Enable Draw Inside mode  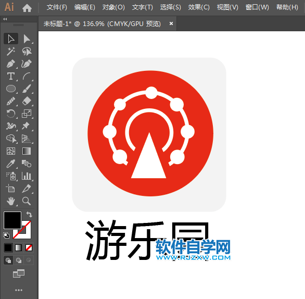tap(29, 260)
